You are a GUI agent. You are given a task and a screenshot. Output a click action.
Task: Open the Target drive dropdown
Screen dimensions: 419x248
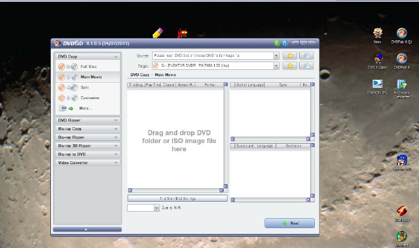tap(276, 66)
